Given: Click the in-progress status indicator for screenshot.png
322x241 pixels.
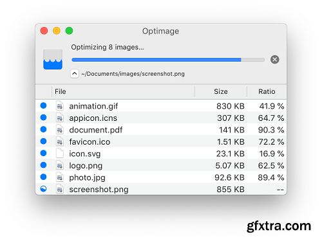Looking at the screenshot, I should coord(43,189).
